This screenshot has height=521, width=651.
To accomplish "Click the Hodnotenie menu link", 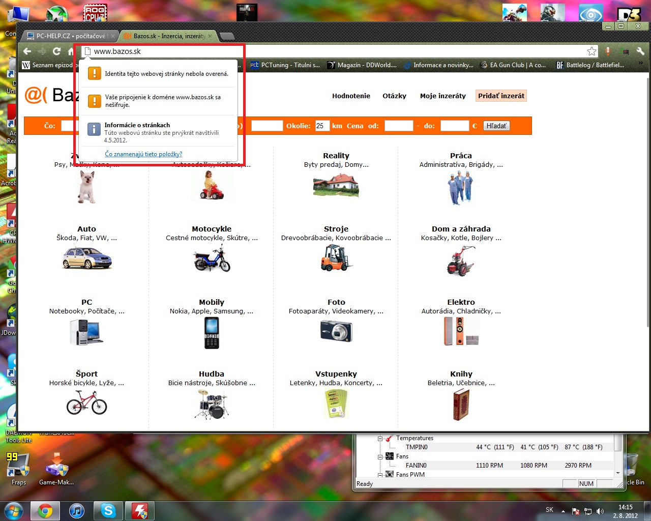I will tap(351, 96).
